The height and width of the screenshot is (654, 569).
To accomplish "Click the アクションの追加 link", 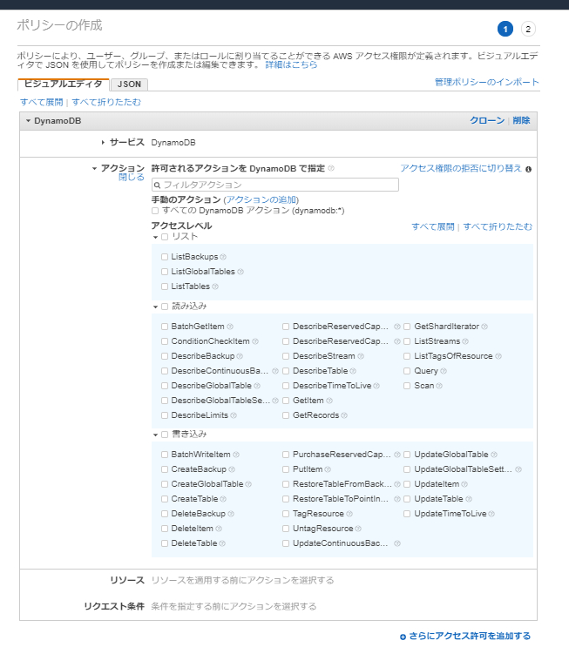I will [261, 199].
